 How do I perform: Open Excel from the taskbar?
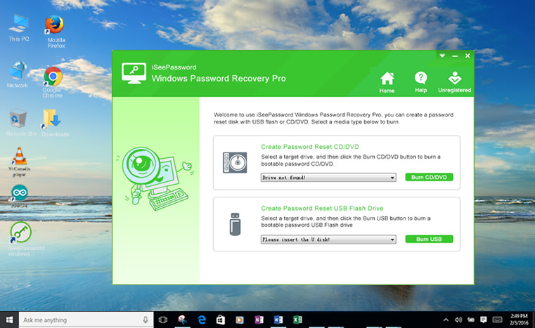point(297,320)
